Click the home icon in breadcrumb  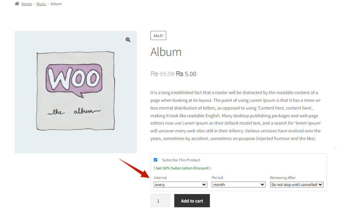17,4
